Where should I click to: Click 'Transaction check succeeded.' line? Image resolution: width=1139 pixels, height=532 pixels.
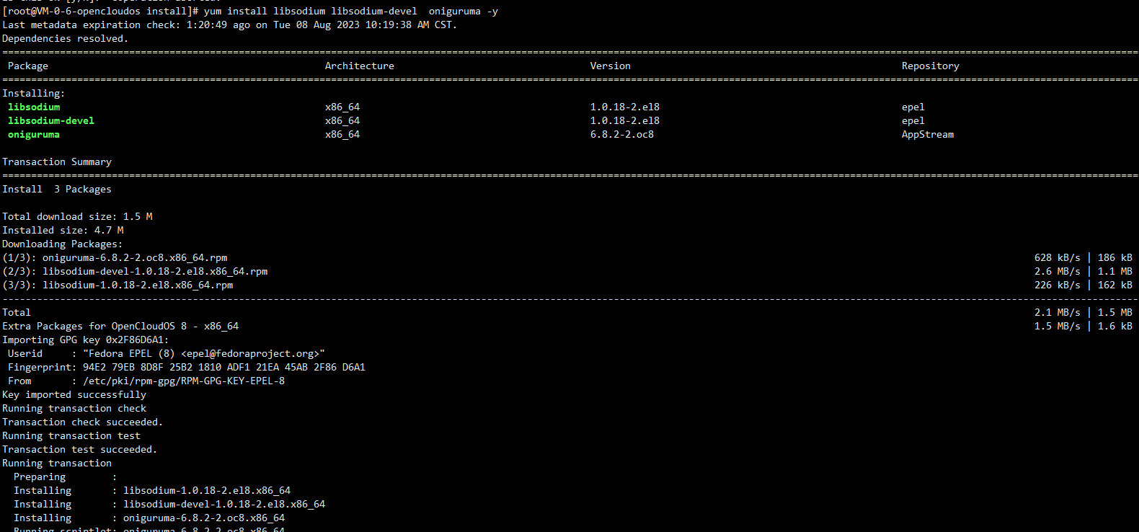(x=83, y=422)
